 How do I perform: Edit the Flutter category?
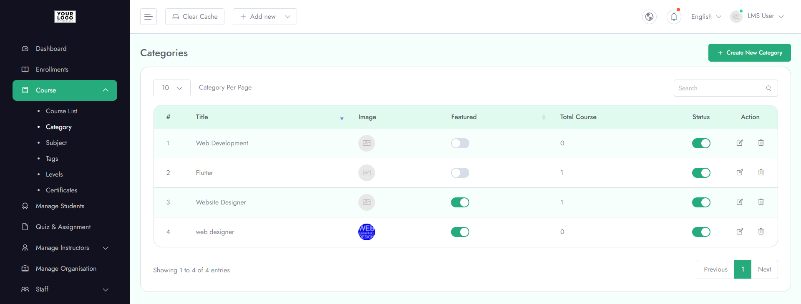coord(740,172)
